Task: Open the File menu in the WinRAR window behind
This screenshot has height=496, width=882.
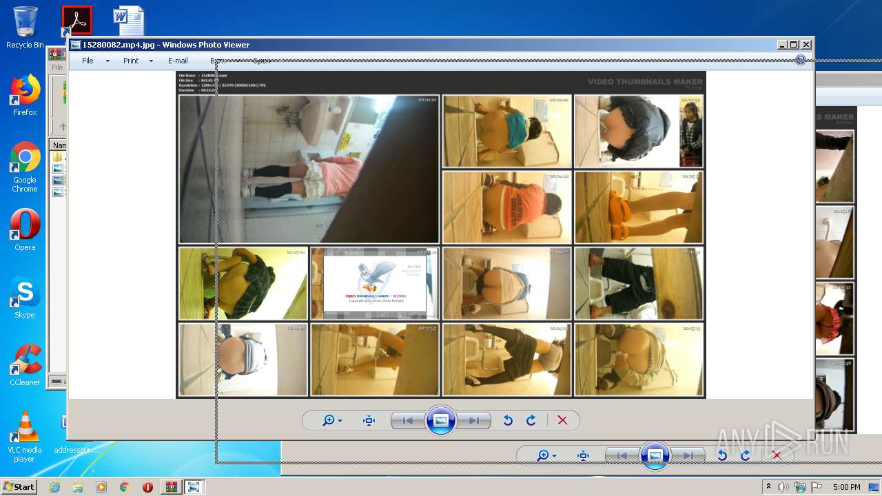Action: tap(57, 68)
